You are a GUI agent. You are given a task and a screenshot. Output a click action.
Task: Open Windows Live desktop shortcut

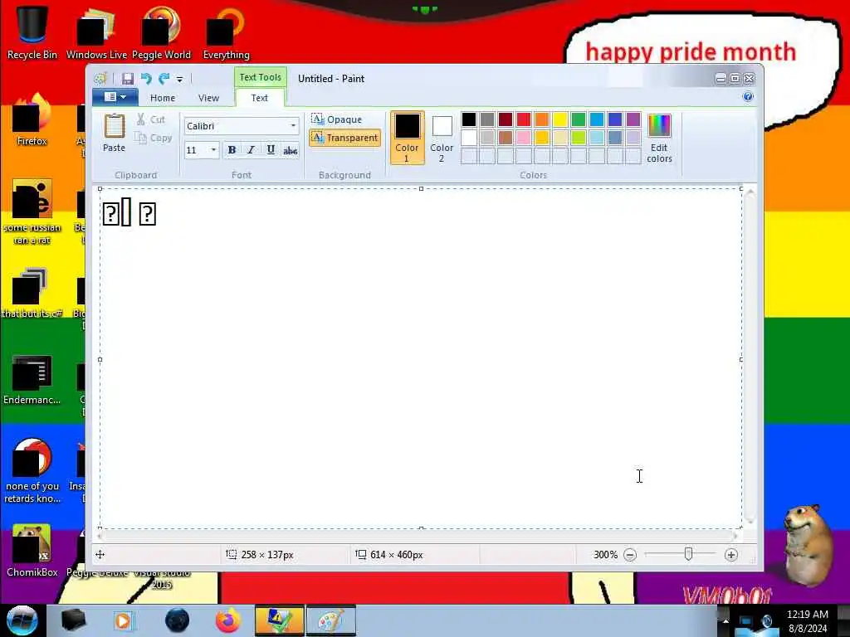pyautogui.click(x=96, y=32)
